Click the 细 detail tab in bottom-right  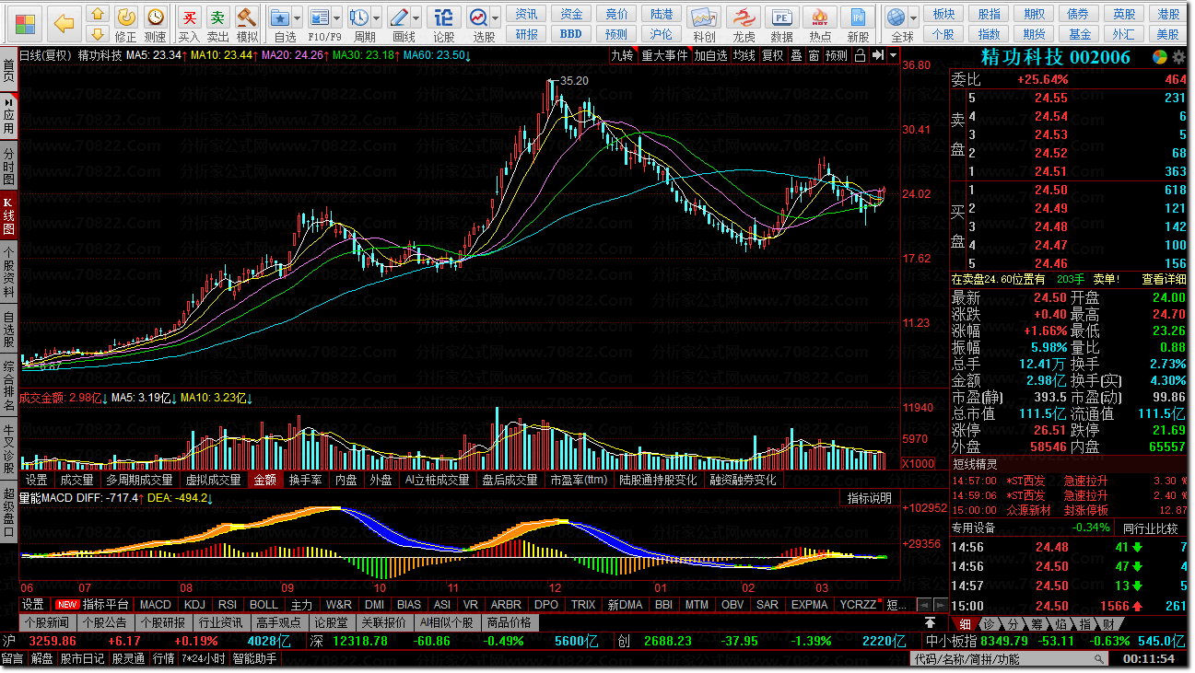[965, 624]
